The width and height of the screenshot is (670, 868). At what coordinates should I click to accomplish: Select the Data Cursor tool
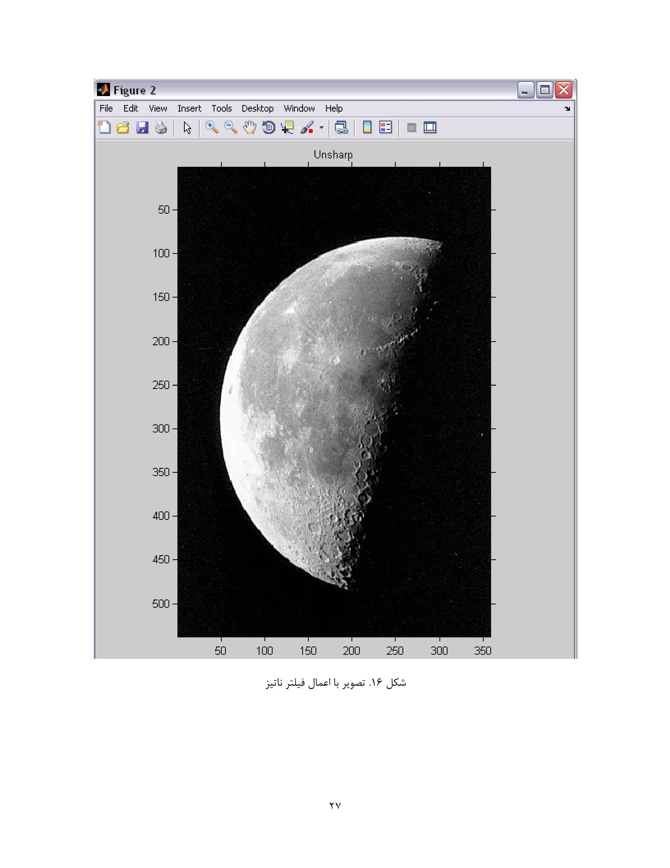tap(287, 127)
